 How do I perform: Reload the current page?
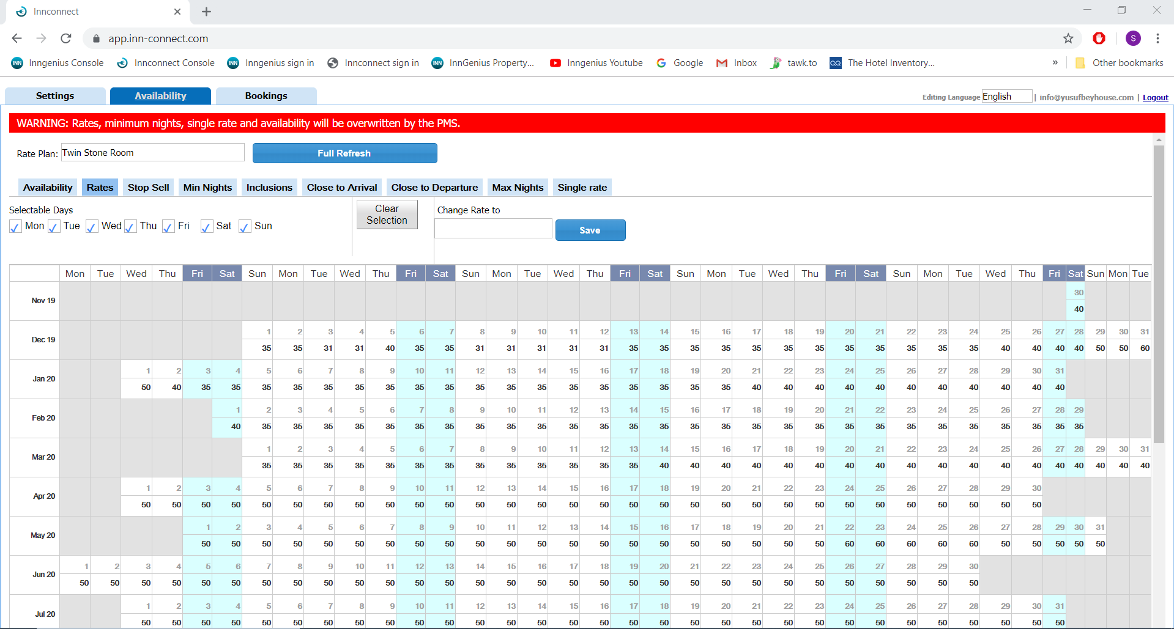tap(66, 39)
